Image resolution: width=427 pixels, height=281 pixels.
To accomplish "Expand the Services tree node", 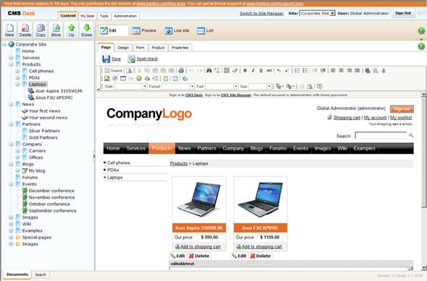I will pos(11,58).
